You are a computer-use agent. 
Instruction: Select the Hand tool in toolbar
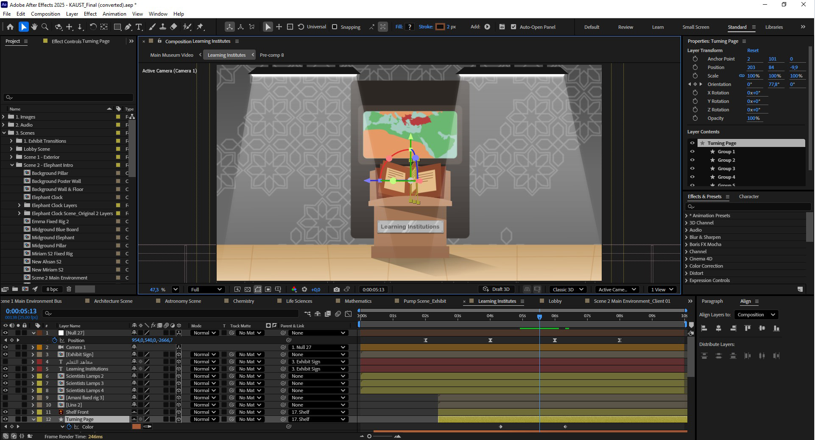(34, 27)
